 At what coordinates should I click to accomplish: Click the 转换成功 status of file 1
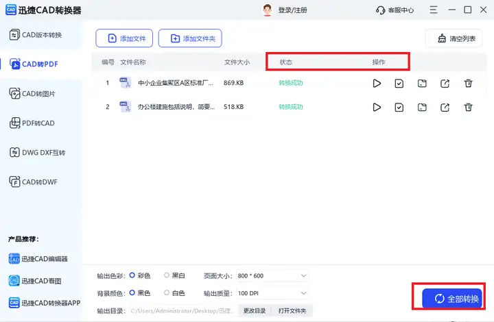tap(291, 83)
